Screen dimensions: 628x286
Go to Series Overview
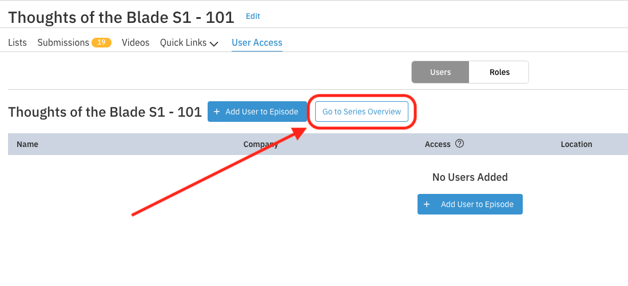click(361, 112)
